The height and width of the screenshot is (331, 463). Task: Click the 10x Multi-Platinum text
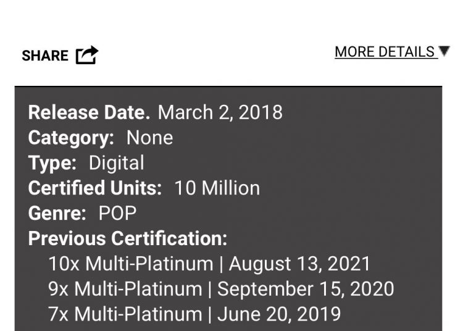(x=130, y=264)
